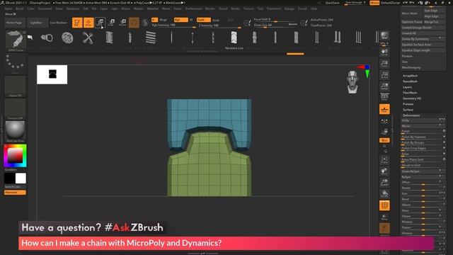Open the Texture menu
Image resolution: width=453 pixels, height=255 pixels.
point(248,8)
